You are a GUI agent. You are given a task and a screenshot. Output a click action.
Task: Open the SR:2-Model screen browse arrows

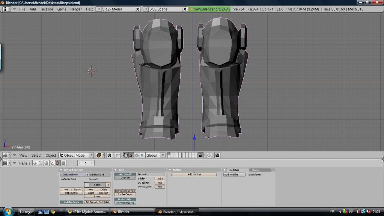pos(98,9)
